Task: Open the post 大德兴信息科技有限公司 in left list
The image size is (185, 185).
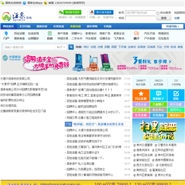Action: point(15,79)
